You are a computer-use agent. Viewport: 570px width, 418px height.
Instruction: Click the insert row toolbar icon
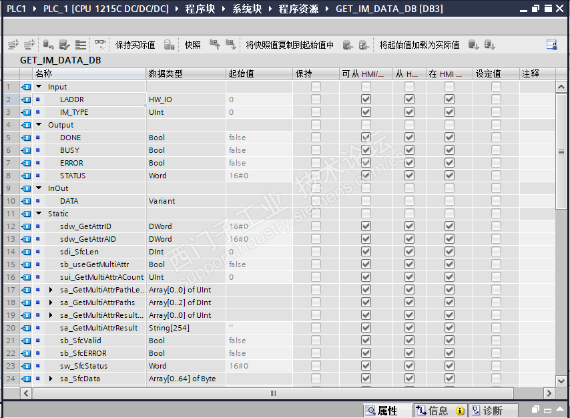point(13,45)
